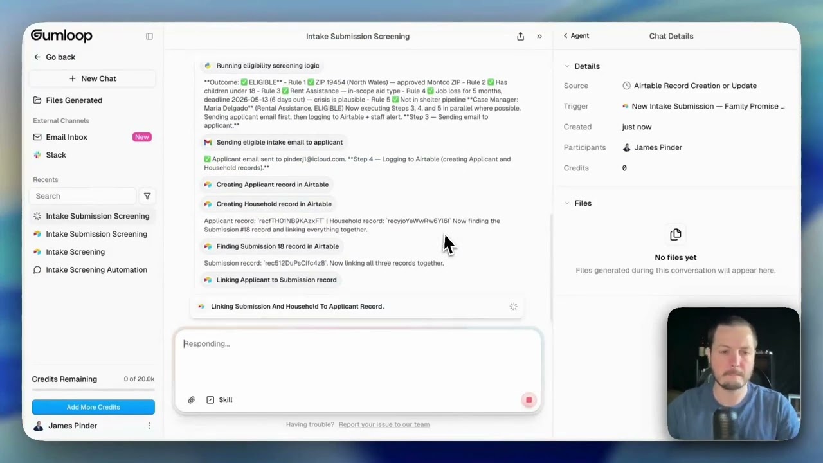Screen dimensions: 823x463
Task: Click in the Search recents field
Action: (x=83, y=196)
